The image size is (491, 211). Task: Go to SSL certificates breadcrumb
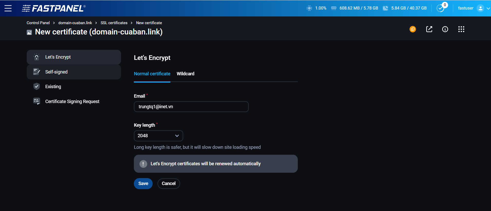click(114, 23)
